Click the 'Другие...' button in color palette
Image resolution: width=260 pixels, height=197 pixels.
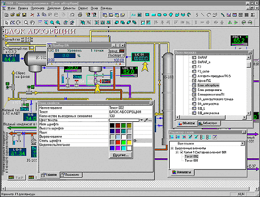pyautogui.click(x=121, y=155)
